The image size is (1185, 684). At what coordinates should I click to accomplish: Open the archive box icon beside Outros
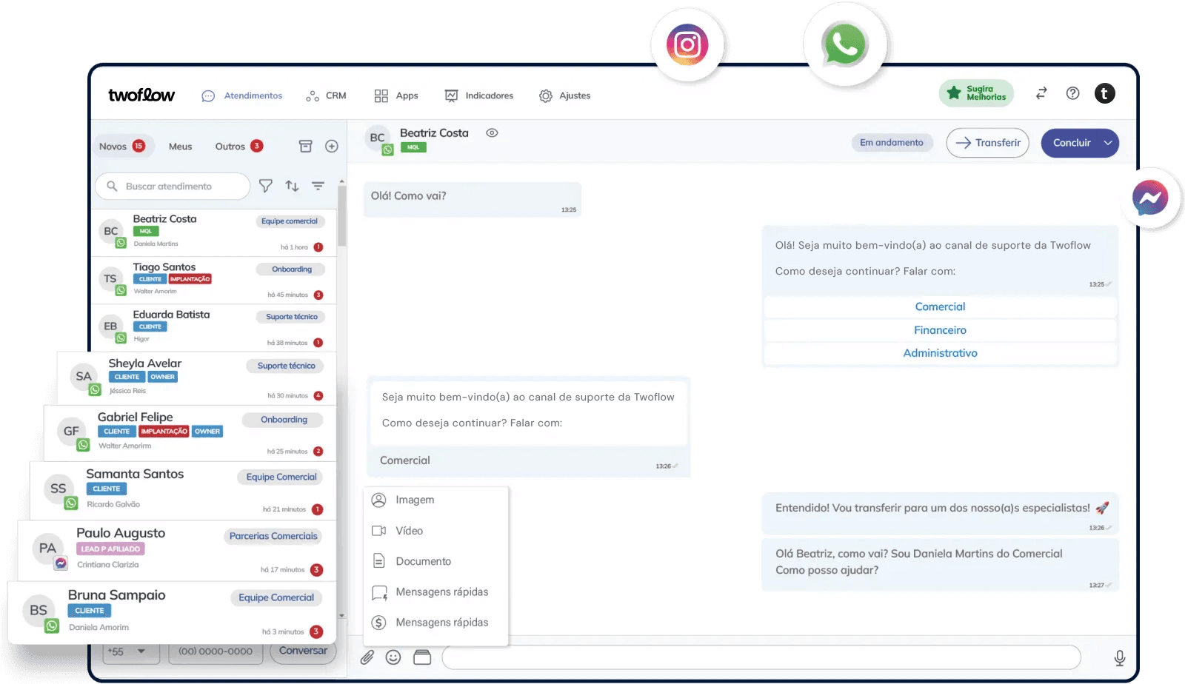pyautogui.click(x=306, y=146)
